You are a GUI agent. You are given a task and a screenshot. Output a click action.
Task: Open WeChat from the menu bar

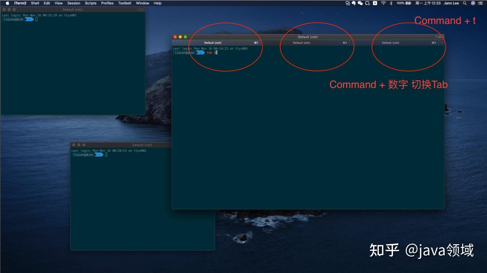(361, 4)
